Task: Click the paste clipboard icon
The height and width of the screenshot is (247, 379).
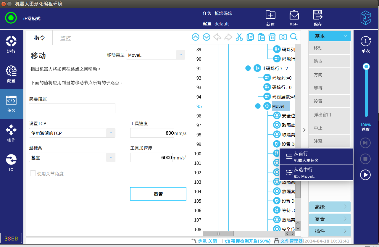Action: (261, 37)
